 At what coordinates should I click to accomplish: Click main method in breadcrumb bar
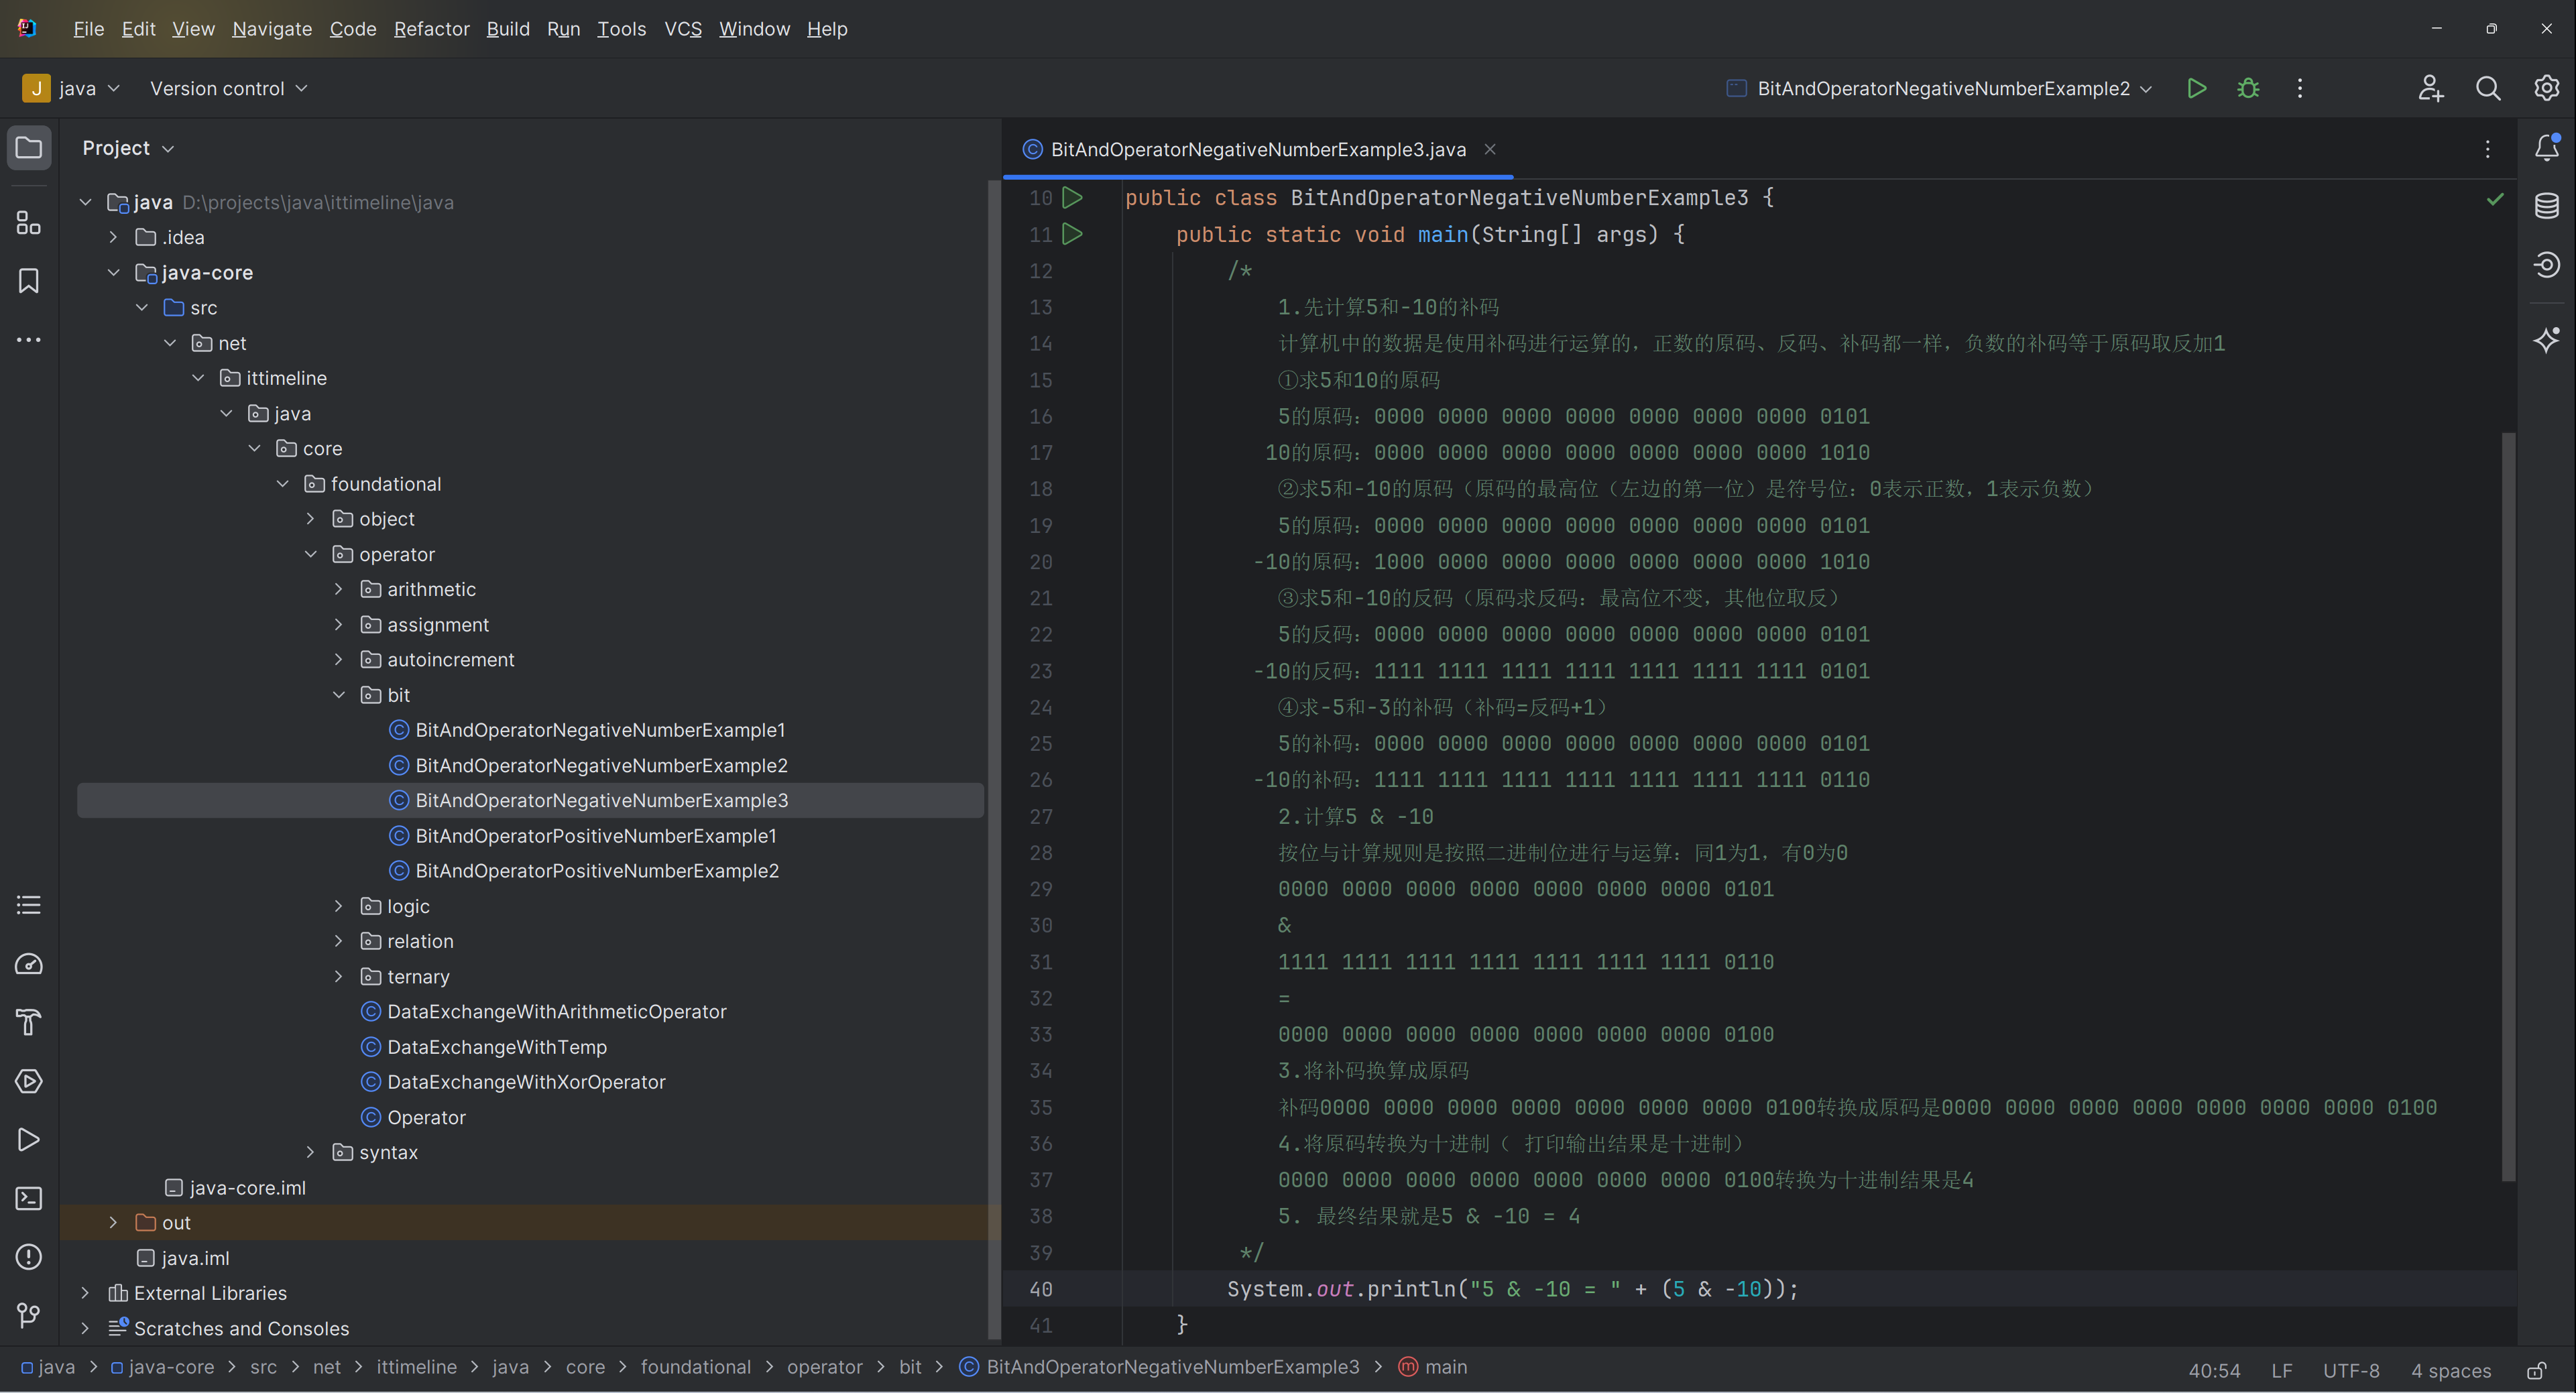(x=1433, y=1367)
